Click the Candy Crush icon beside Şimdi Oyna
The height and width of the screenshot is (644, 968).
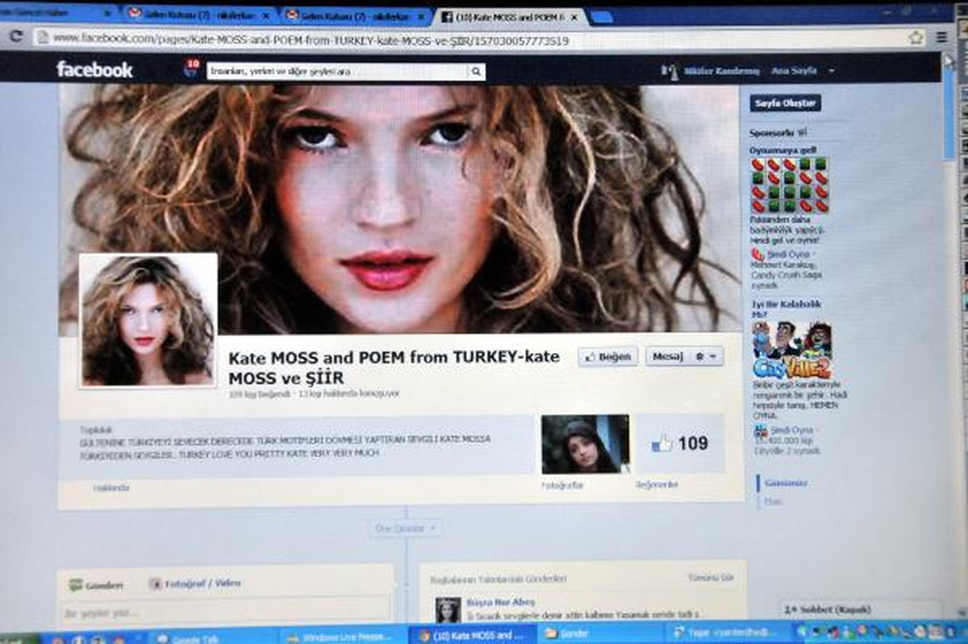757,254
